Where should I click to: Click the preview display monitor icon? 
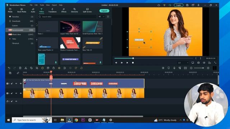(x=193, y=63)
